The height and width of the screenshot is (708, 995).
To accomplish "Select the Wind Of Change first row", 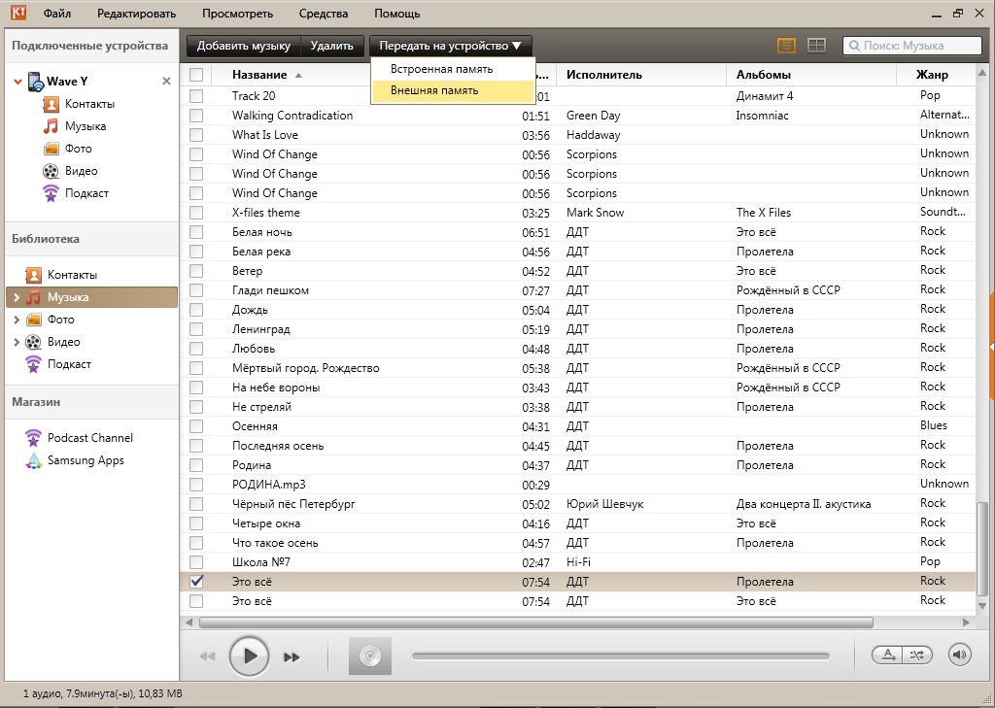I will pyautogui.click(x=577, y=154).
